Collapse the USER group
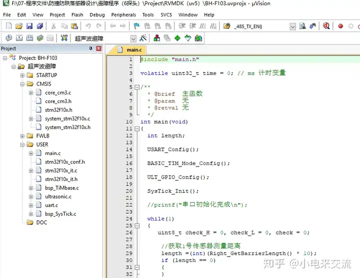This screenshot has height=278, width=360. tap(22, 145)
